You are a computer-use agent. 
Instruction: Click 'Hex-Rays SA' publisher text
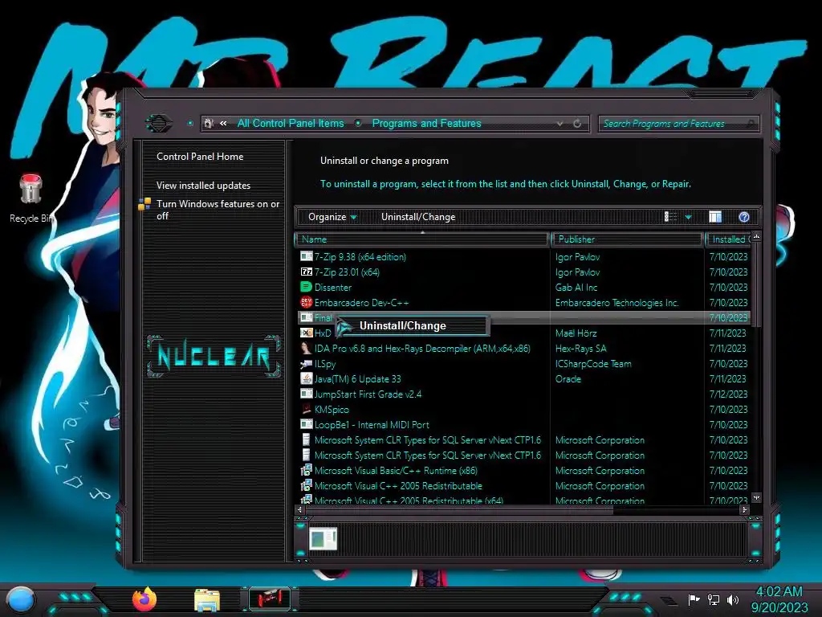[581, 349]
